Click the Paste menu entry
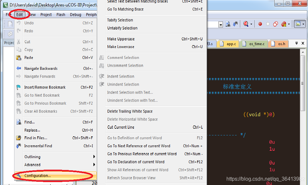 (x=56, y=58)
